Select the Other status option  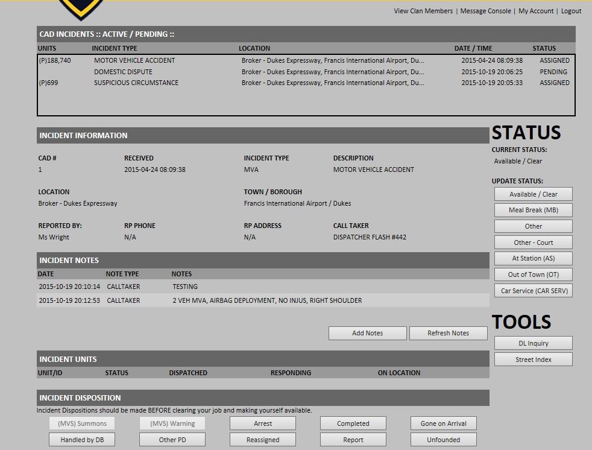(533, 226)
